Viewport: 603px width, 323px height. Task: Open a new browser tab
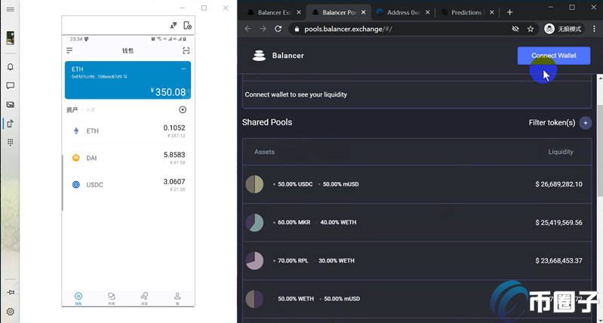(509, 13)
